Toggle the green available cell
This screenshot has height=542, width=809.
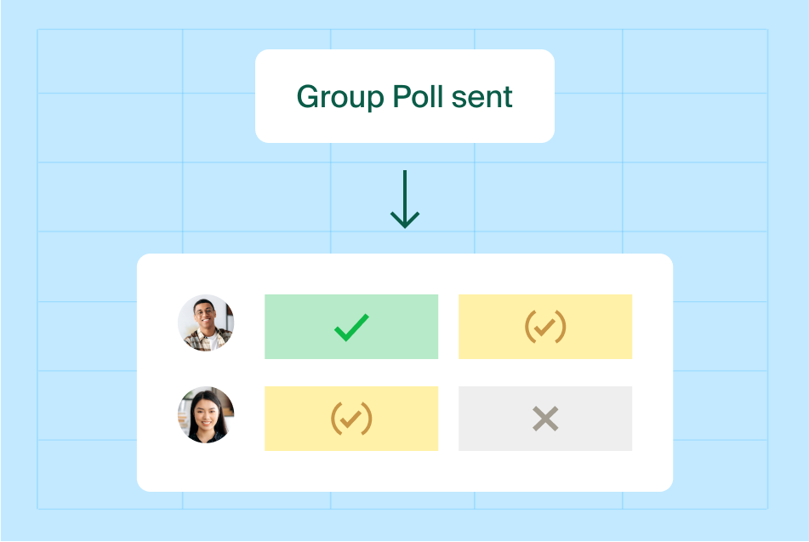pos(351,327)
